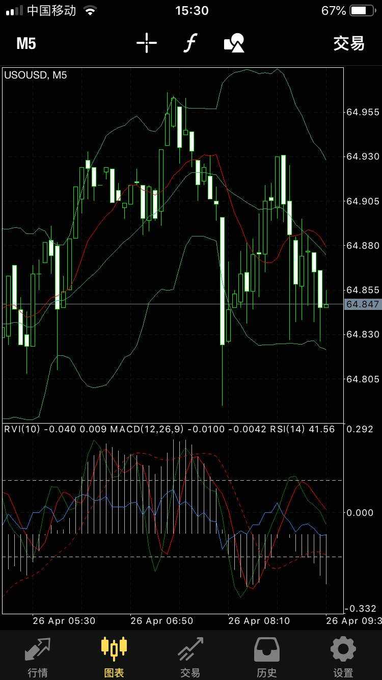Tap the cellular signal strength bars
The height and width of the screenshot is (680, 382).
pyautogui.click(x=14, y=11)
